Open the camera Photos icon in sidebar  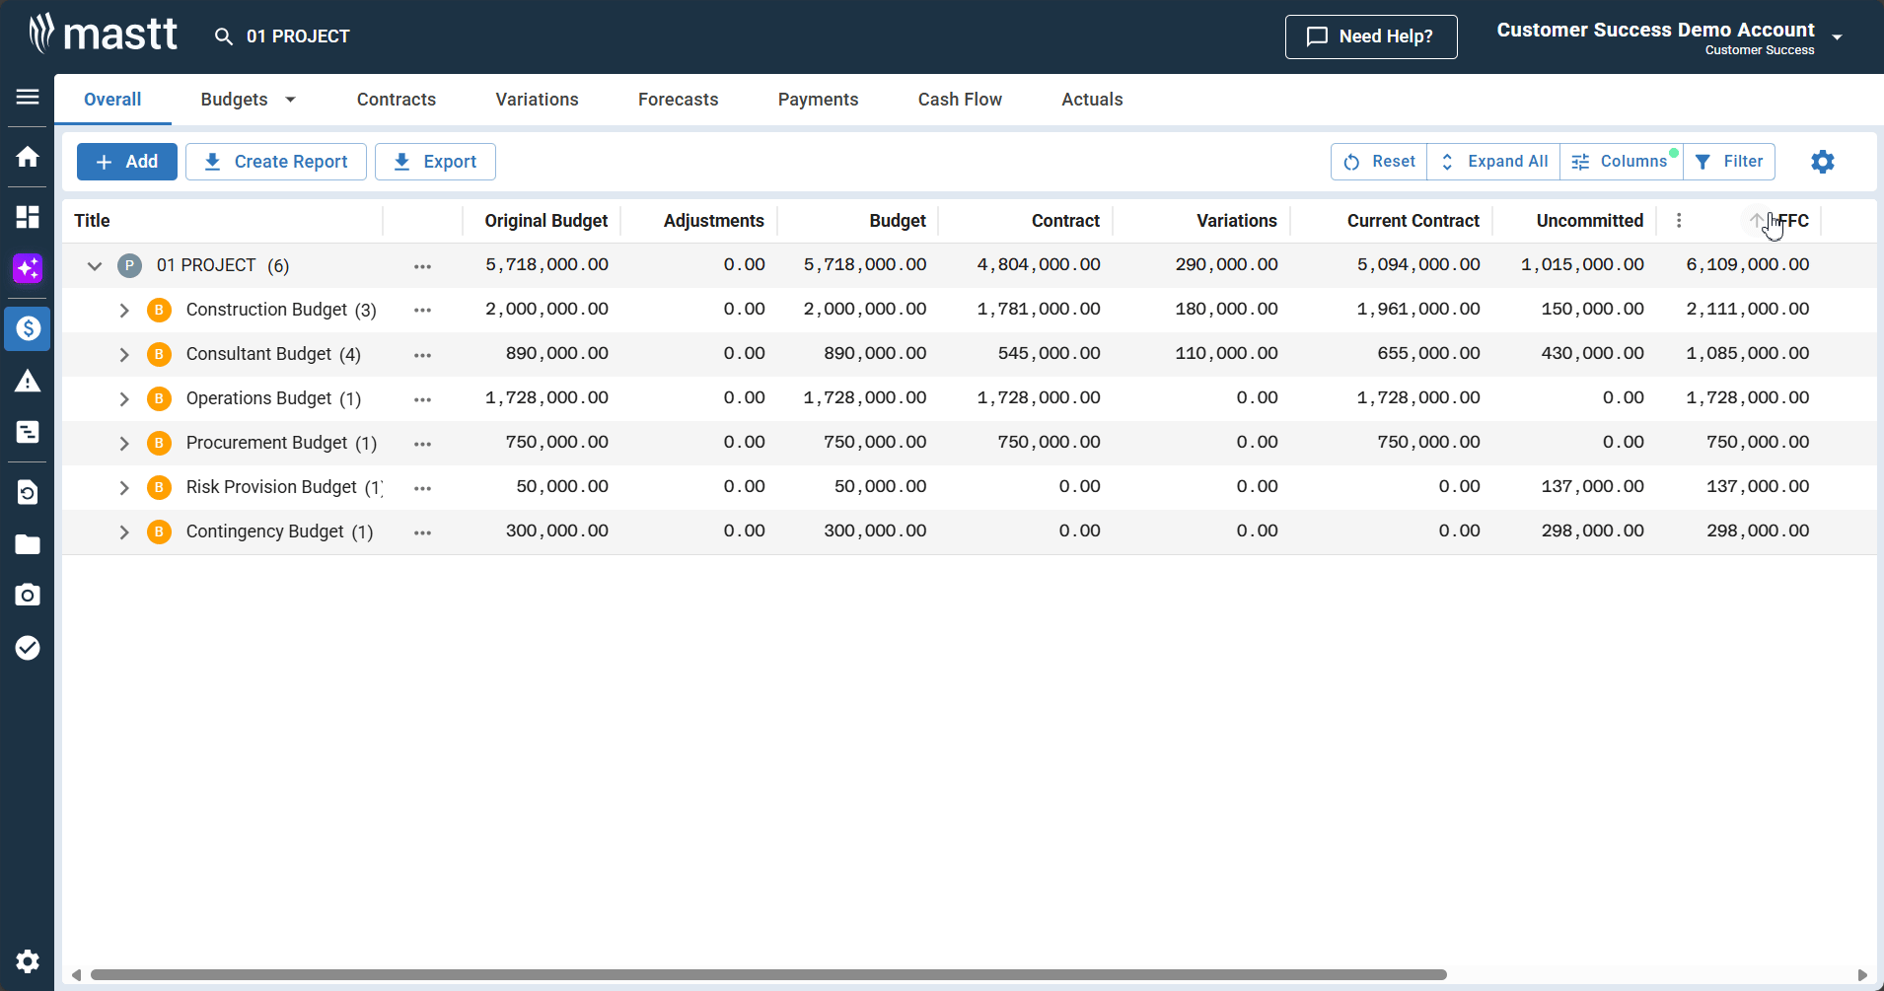coord(28,595)
